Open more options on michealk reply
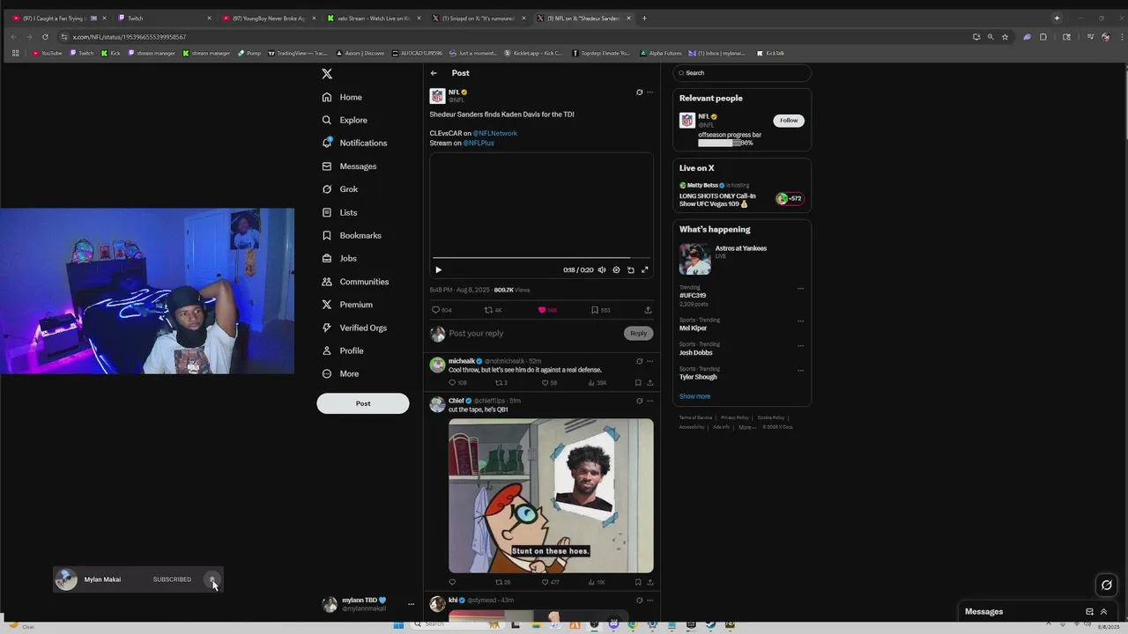The height and width of the screenshot is (634, 1128). click(x=650, y=361)
